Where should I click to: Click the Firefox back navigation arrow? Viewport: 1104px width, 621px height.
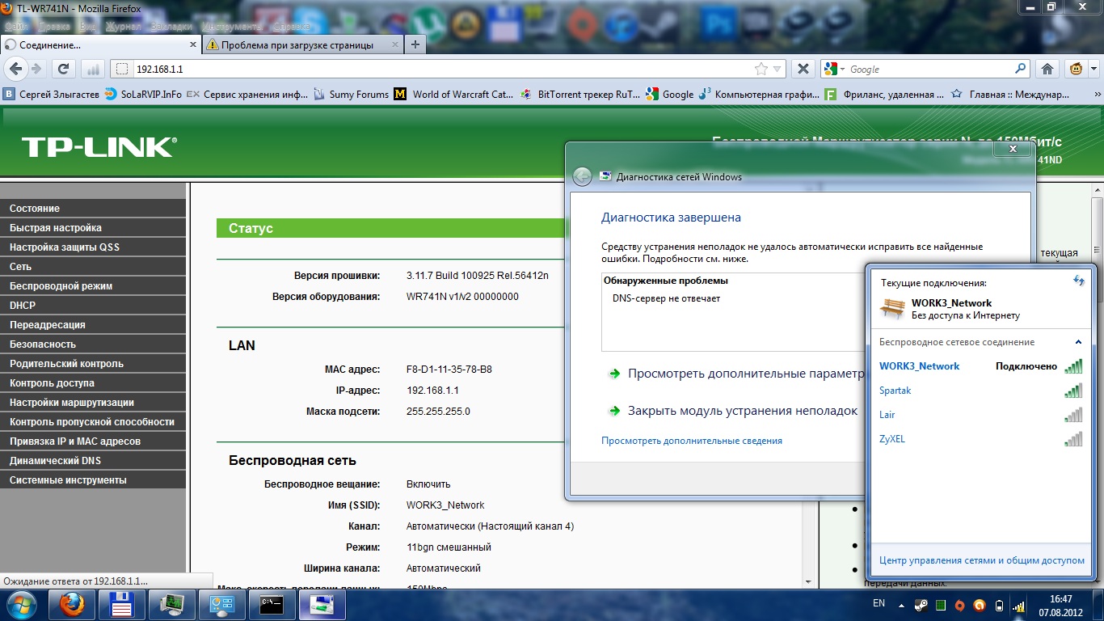[x=15, y=69]
